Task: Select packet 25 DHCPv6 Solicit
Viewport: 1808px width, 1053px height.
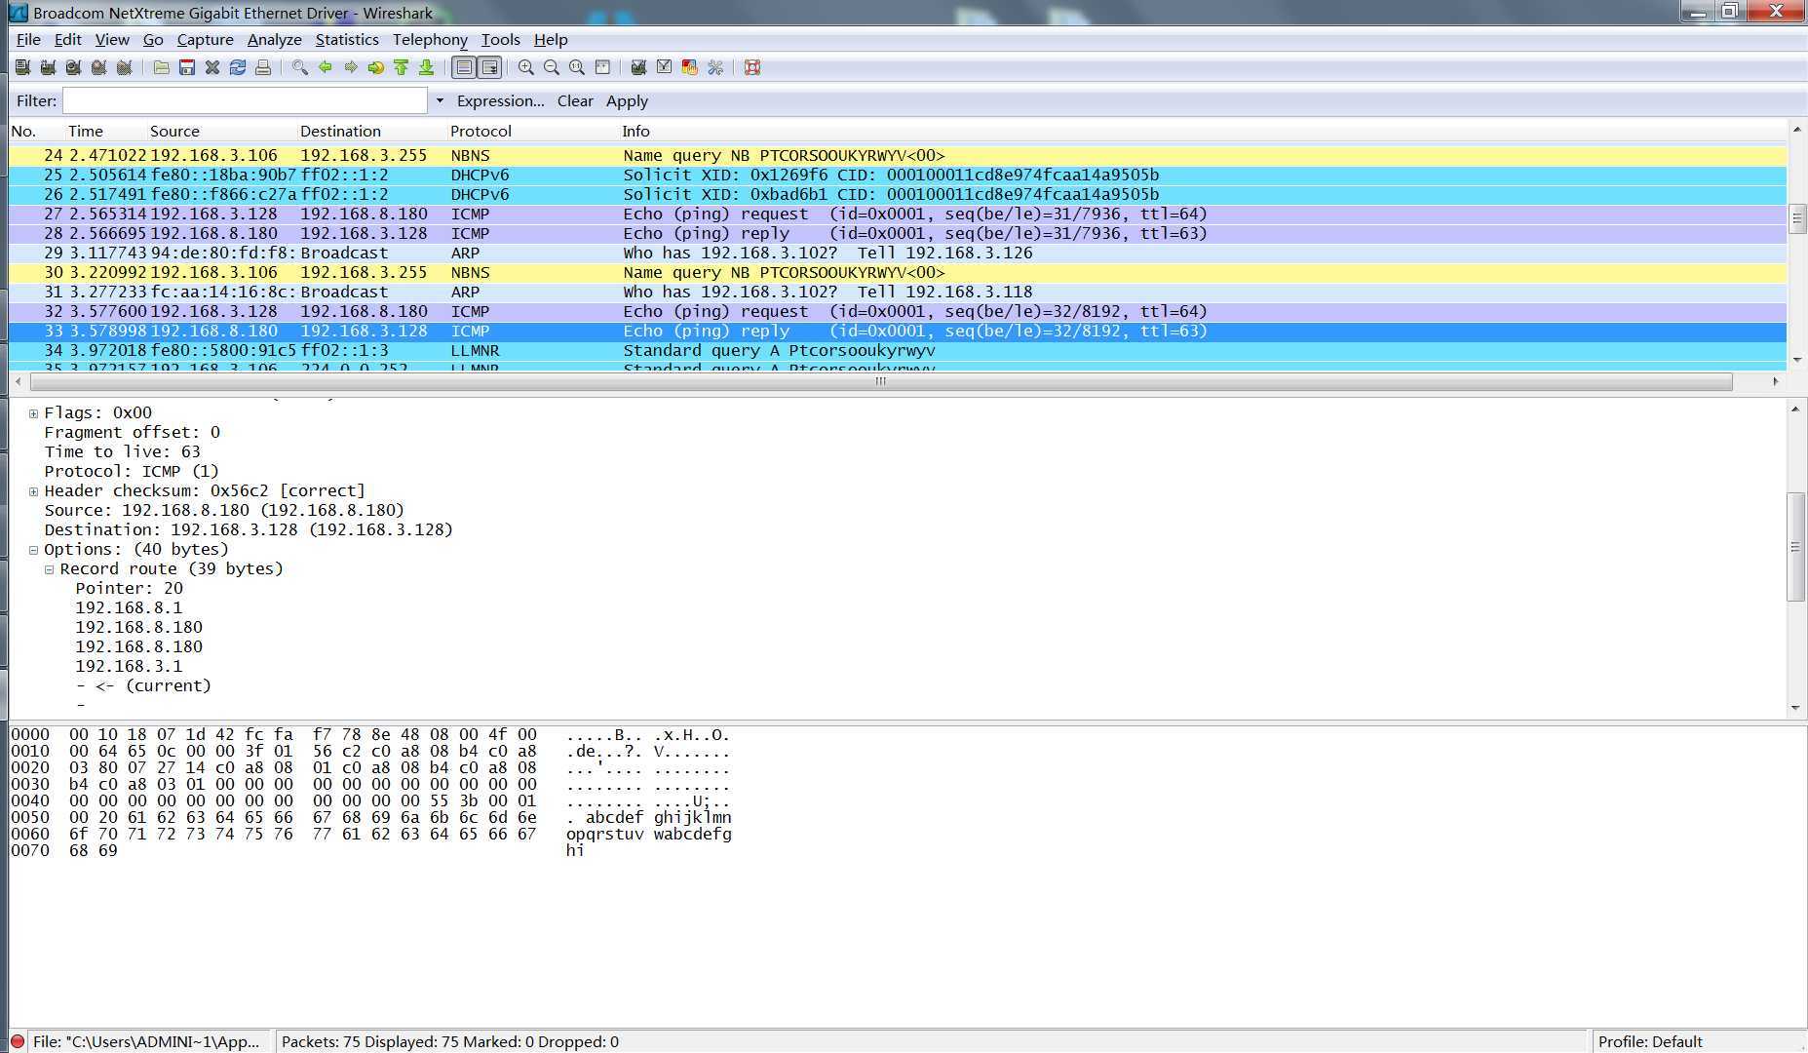Action: (898, 175)
